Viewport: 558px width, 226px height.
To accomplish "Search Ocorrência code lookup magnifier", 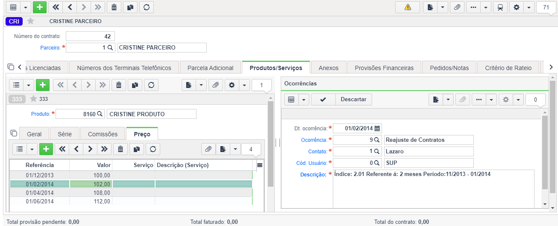I will click(x=377, y=140).
